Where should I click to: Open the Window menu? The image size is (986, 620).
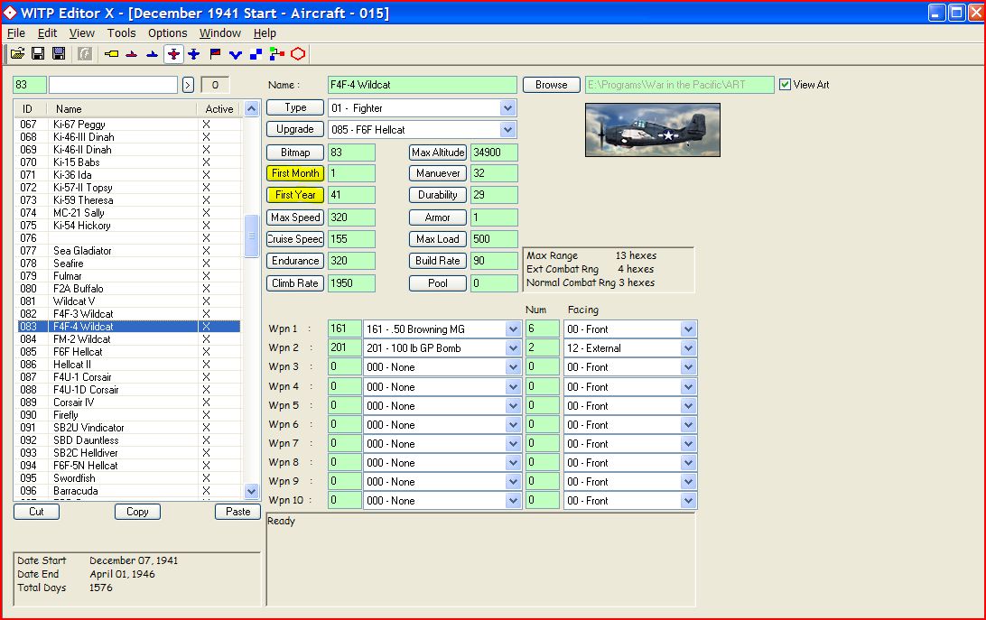[219, 33]
